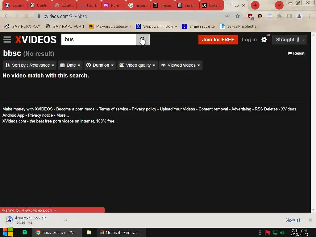Open the XVIDEOS hamburger menu
Image resolution: width=316 pixels, height=237 pixels.
point(7,39)
